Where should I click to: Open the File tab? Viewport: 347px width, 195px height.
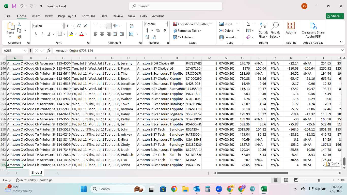point(8,16)
